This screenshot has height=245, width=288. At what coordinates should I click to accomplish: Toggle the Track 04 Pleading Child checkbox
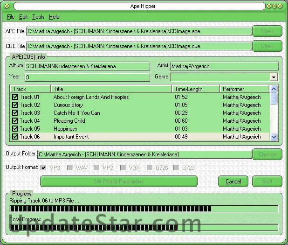15,121
